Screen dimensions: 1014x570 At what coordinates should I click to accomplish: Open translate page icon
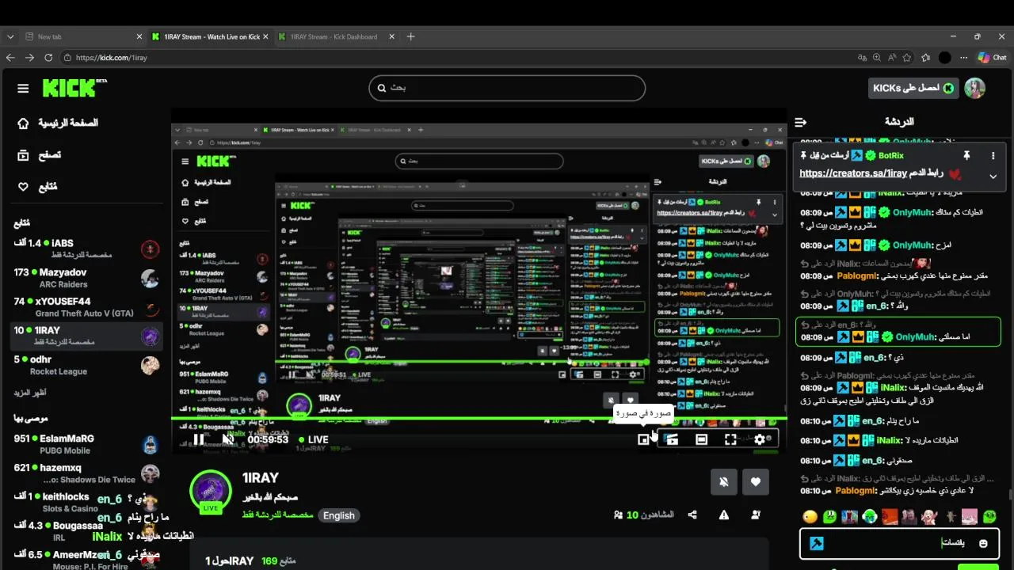pyautogui.click(x=862, y=58)
